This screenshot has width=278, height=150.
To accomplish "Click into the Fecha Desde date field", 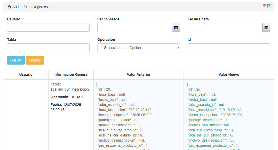I will (x=135, y=28).
